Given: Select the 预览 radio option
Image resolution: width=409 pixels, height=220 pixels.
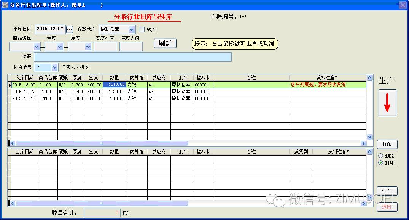Looking at the screenshot, I should coord(380,156).
